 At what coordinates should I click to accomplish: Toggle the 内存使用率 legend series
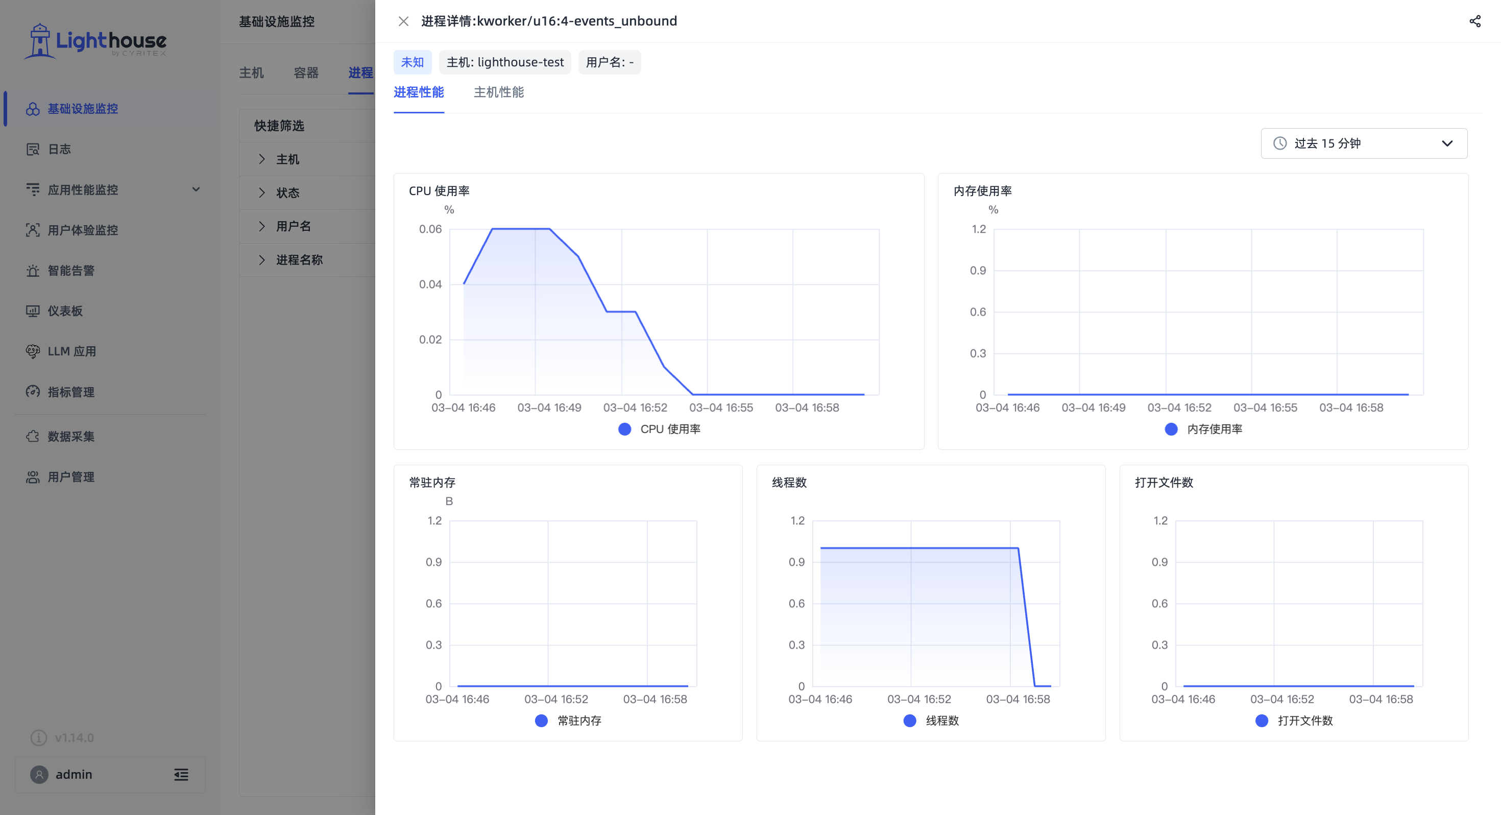point(1203,429)
